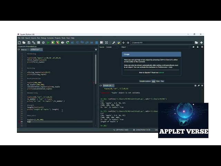Click the Help pane home icon

193,47
